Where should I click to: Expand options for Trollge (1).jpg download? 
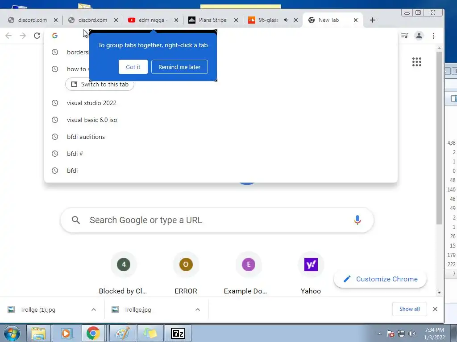[x=94, y=309]
